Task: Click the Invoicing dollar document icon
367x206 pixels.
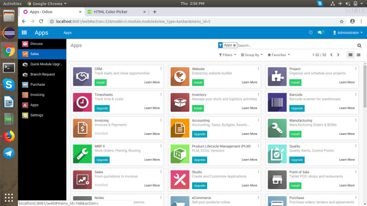Action: 83,128
